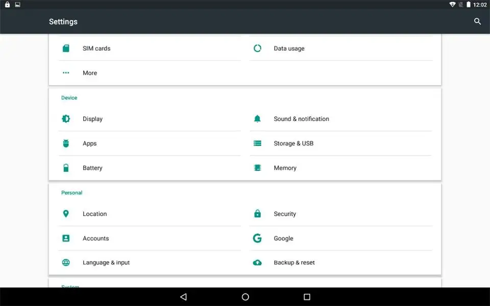Tap the 12:02 clock in status bar

(480, 5)
